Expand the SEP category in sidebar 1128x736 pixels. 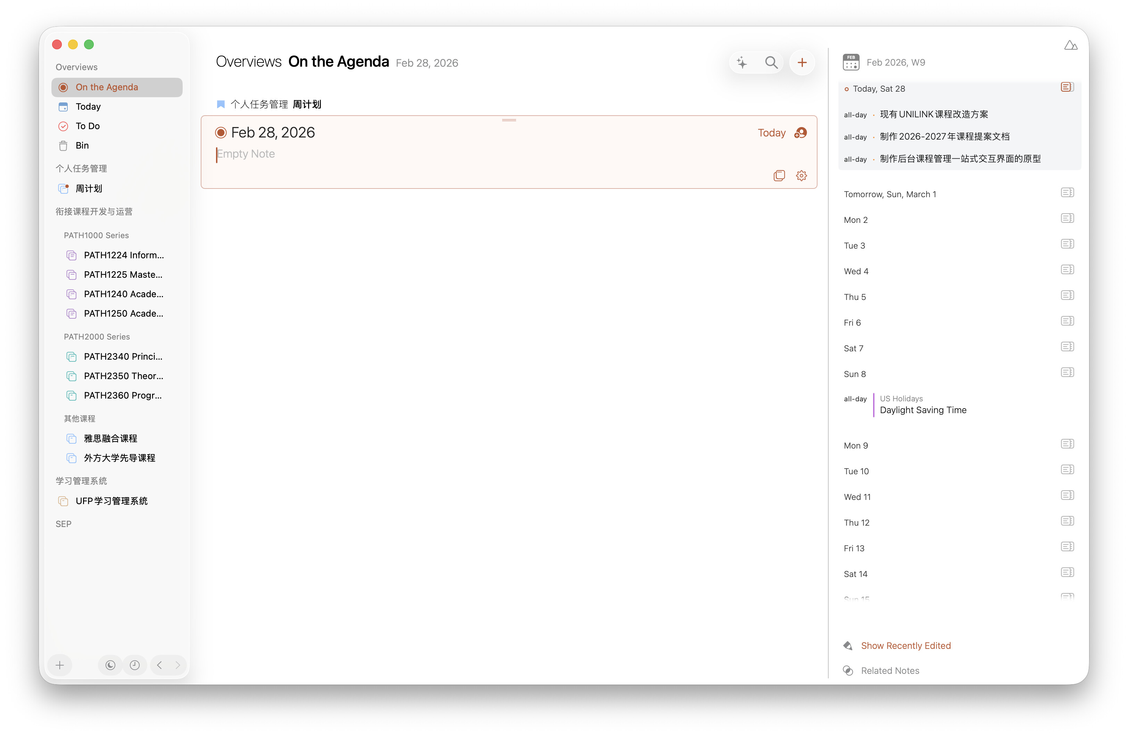coord(64,524)
